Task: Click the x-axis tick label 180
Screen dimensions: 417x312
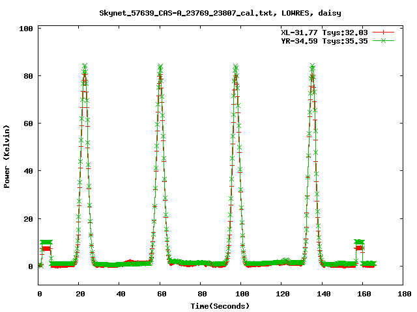Action: (x=404, y=294)
